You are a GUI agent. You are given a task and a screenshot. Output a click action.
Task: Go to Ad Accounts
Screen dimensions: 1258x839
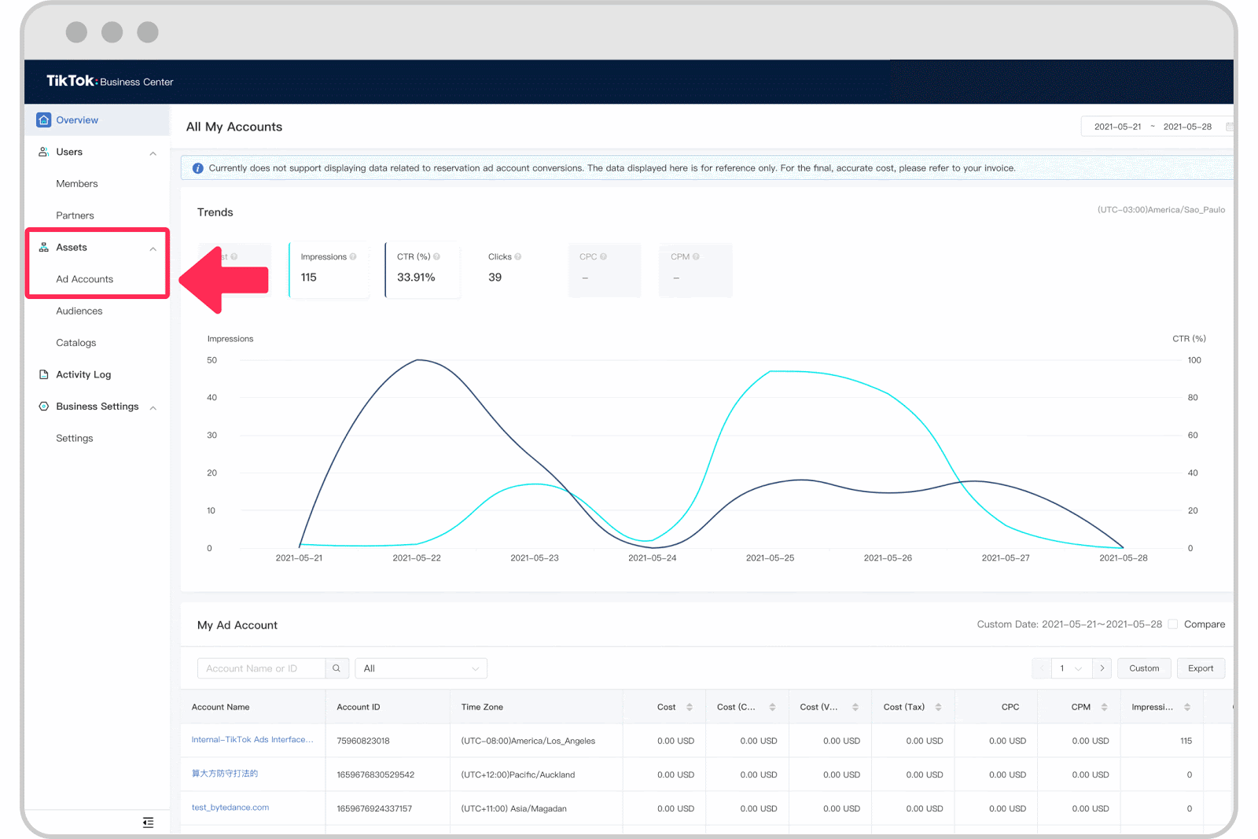[x=85, y=279]
